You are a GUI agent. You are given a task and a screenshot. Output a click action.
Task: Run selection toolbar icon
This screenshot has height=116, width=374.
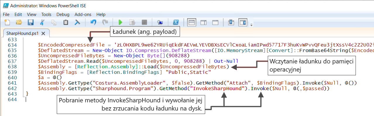click(x=132, y=22)
